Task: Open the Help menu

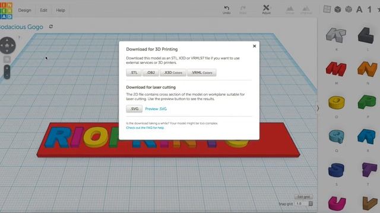Action: click(x=61, y=11)
